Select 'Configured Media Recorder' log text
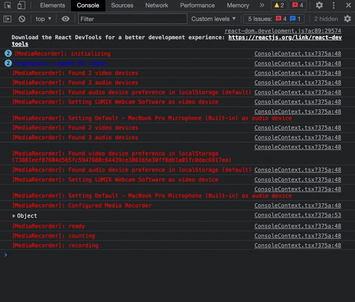Image resolution: width=355 pixels, height=302 pixels. click(x=110, y=205)
